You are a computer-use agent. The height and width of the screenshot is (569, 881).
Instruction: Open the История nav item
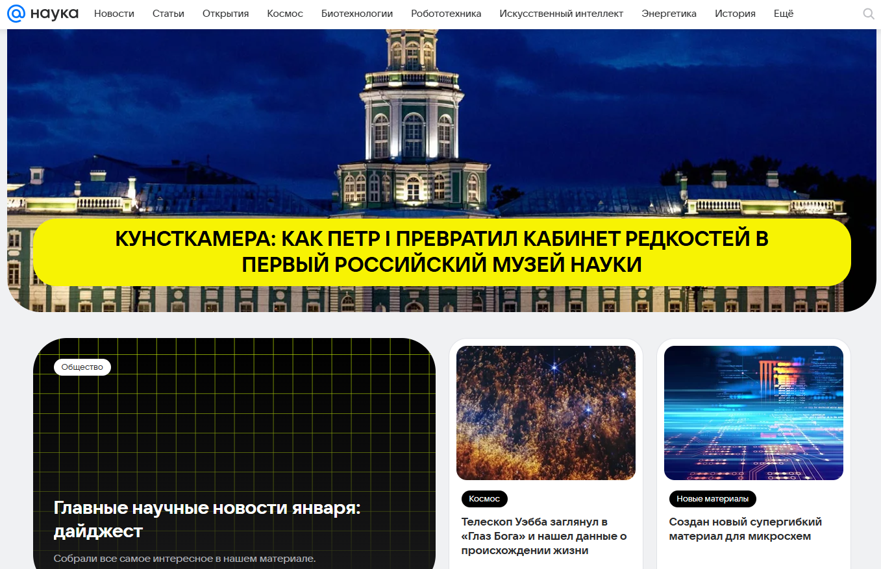(735, 14)
